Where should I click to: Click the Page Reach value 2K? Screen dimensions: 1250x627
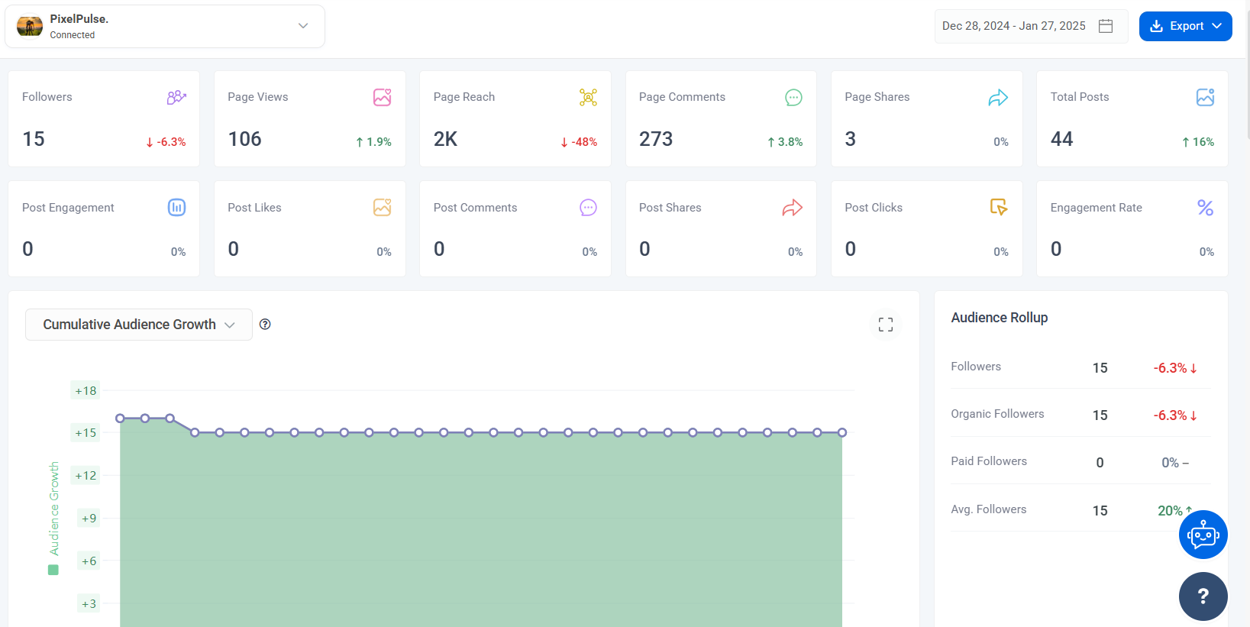tap(445, 139)
